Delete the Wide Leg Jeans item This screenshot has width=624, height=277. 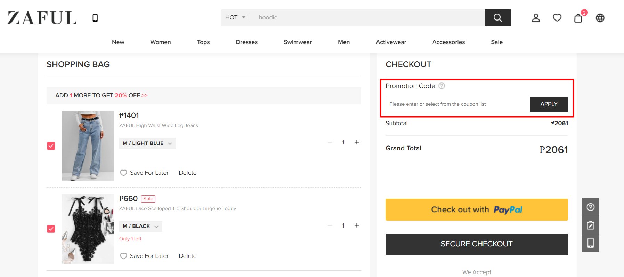[x=188, y=173]
